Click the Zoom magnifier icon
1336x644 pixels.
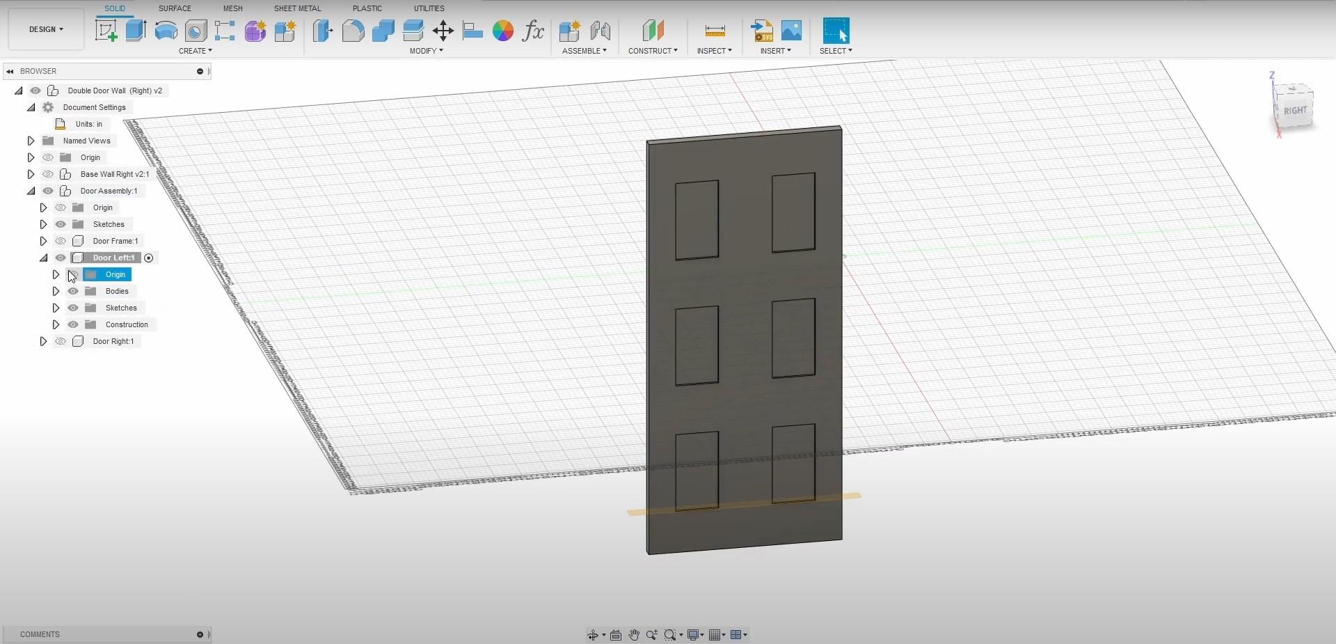(652, 635)
